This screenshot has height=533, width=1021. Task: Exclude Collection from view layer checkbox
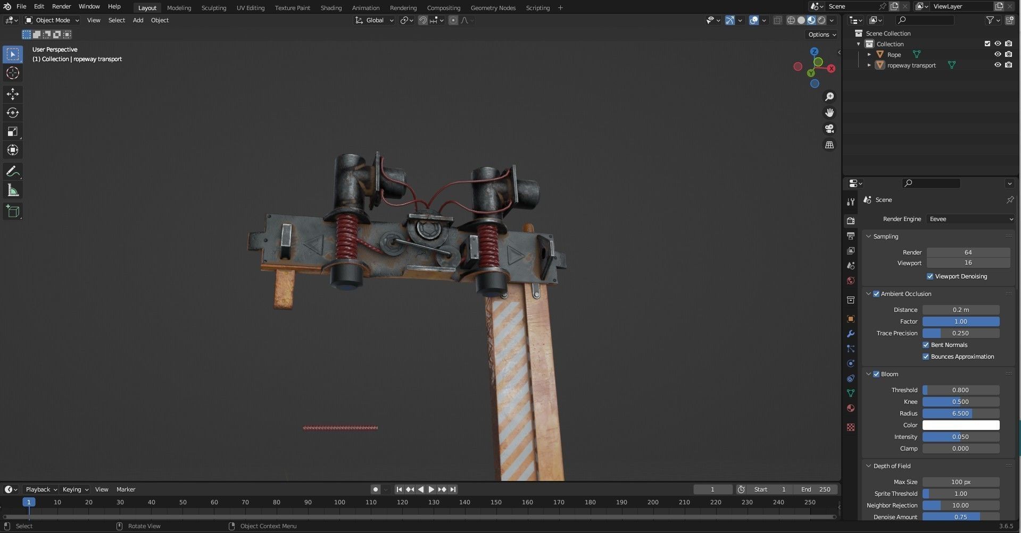[987, 44]
